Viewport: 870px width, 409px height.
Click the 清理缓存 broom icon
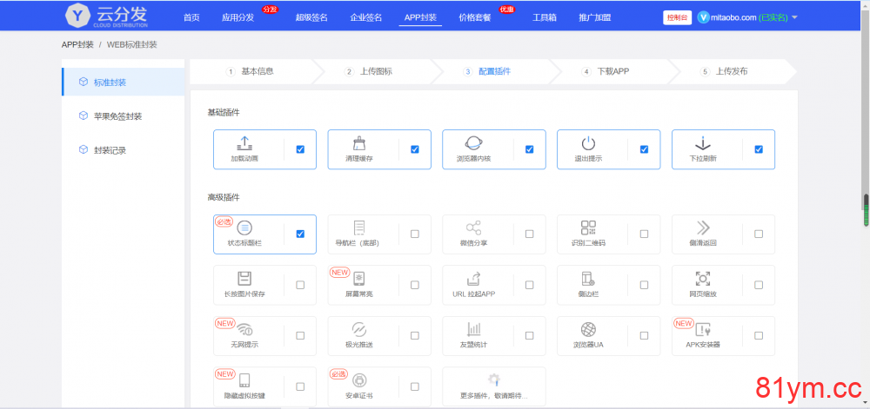[359, 144]
